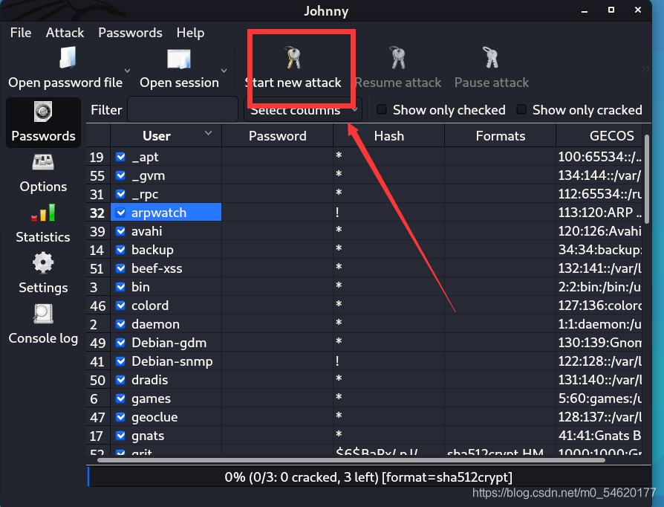Viewport: 664px width, 507px height.
Task: Click into the Filter text field
Action: pos(183,110)
